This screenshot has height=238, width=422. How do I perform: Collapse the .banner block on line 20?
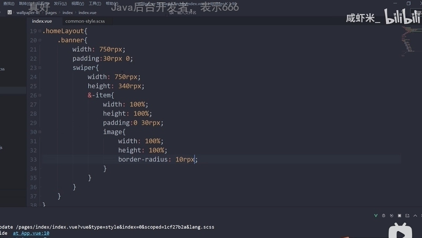pyautogui.click(x=40, y=40)
